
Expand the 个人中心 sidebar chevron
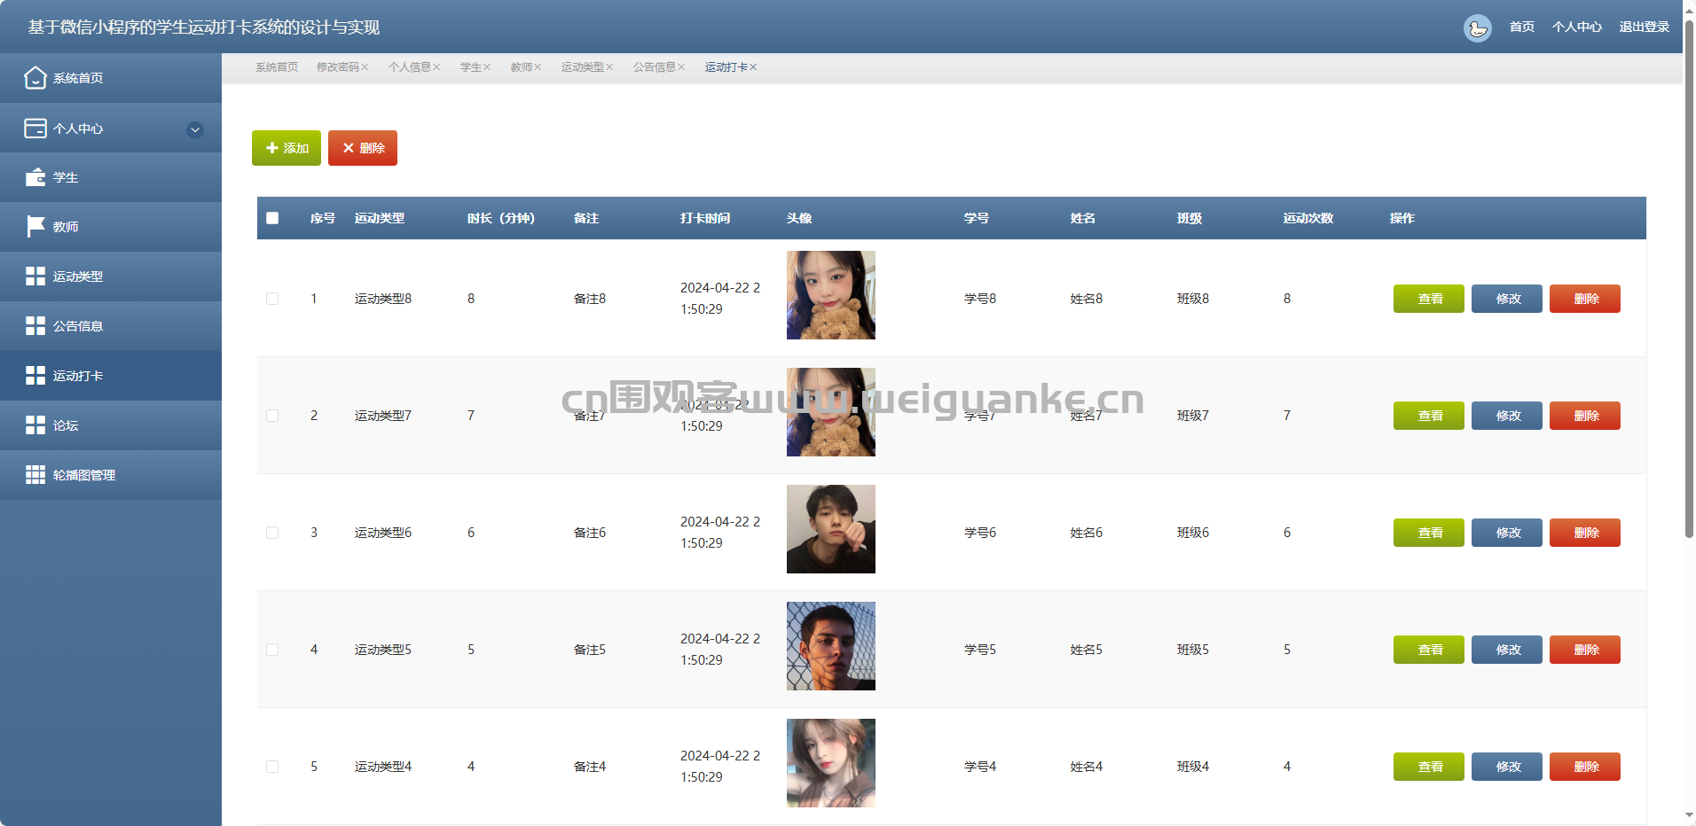coord(195,129)
